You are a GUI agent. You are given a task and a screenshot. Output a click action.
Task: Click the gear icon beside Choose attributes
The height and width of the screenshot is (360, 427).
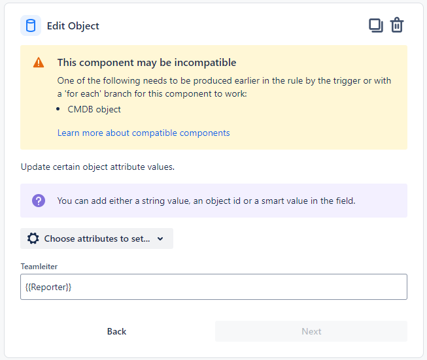pos(33,238)
